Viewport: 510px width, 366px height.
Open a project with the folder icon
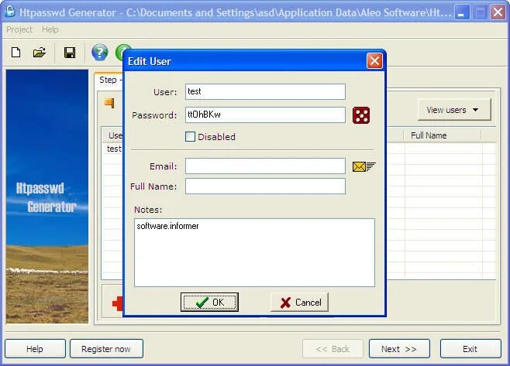(x=40, y=53)
